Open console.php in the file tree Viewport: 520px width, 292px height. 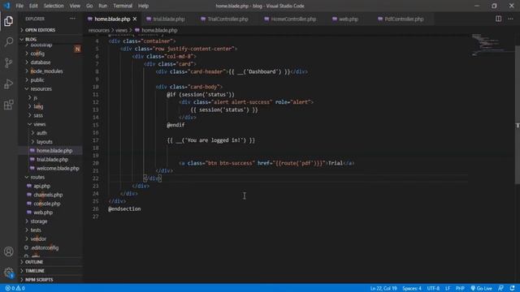point(47,204)
